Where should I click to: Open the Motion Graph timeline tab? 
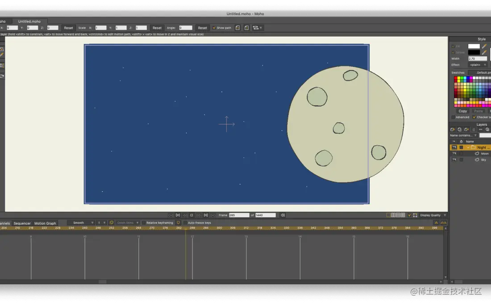click(x=45, y=223)
